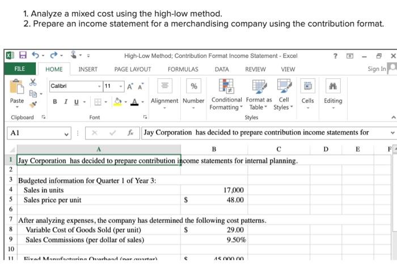Click the Enter checkmark in formula bar
The width and height of the screenshot is (397, 269).
[113, 133]
